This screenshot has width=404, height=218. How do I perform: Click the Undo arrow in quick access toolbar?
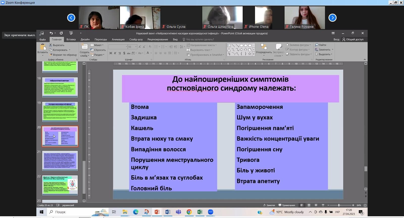click(51, 33)
